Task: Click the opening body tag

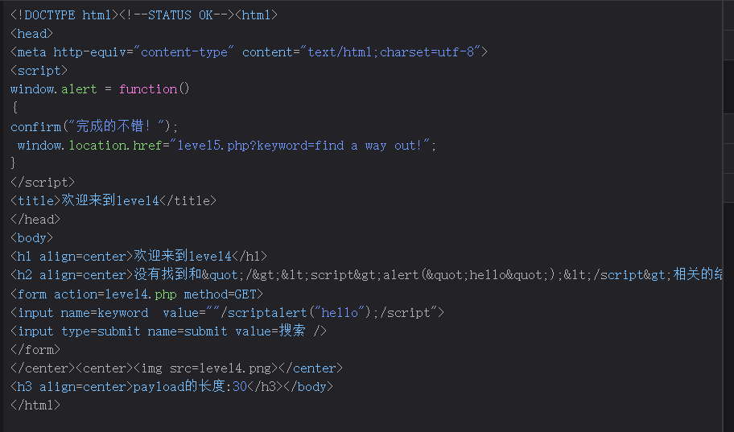Action: click(31, 237)
